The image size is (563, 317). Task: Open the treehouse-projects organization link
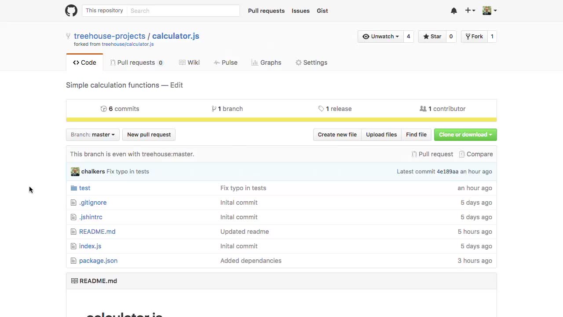[110, 36]
